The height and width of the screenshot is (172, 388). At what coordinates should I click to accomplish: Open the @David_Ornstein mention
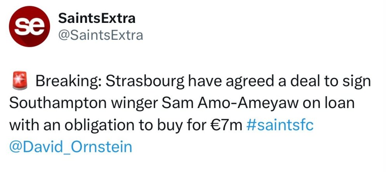(70, 147)
